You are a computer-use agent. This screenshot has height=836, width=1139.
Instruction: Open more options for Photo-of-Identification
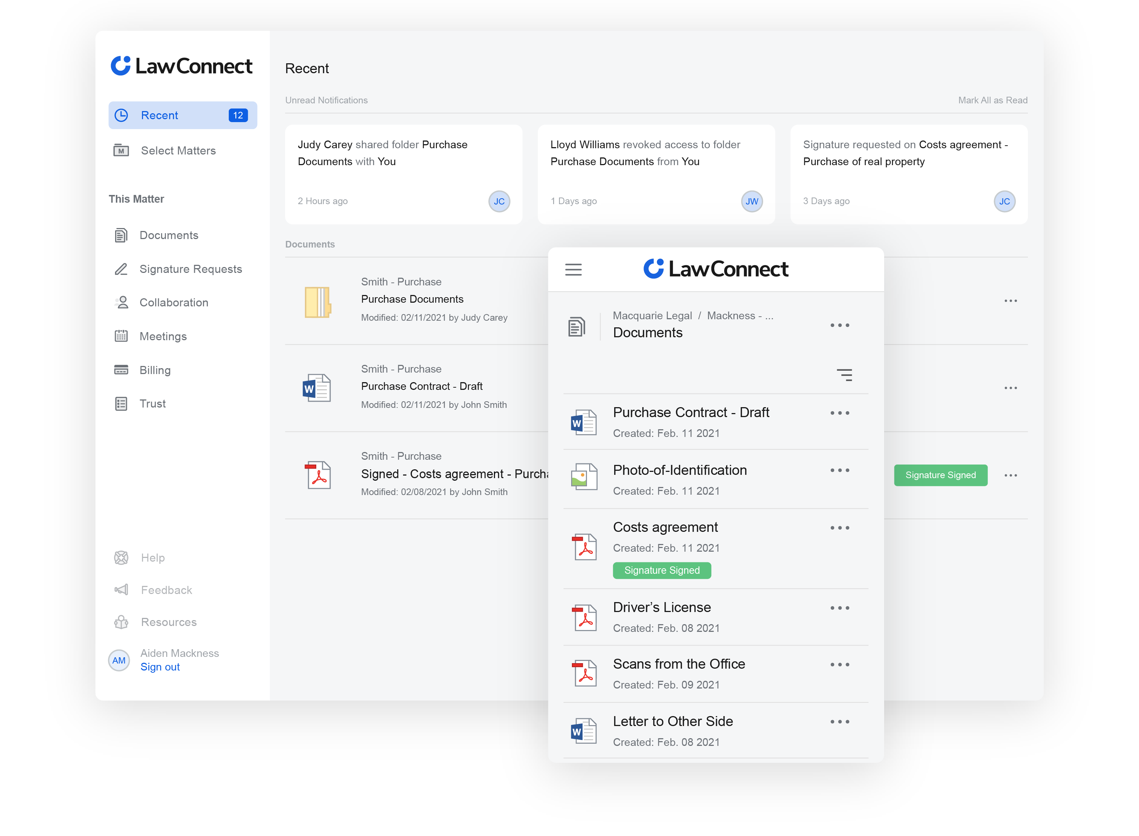click(x=840, y=470)
